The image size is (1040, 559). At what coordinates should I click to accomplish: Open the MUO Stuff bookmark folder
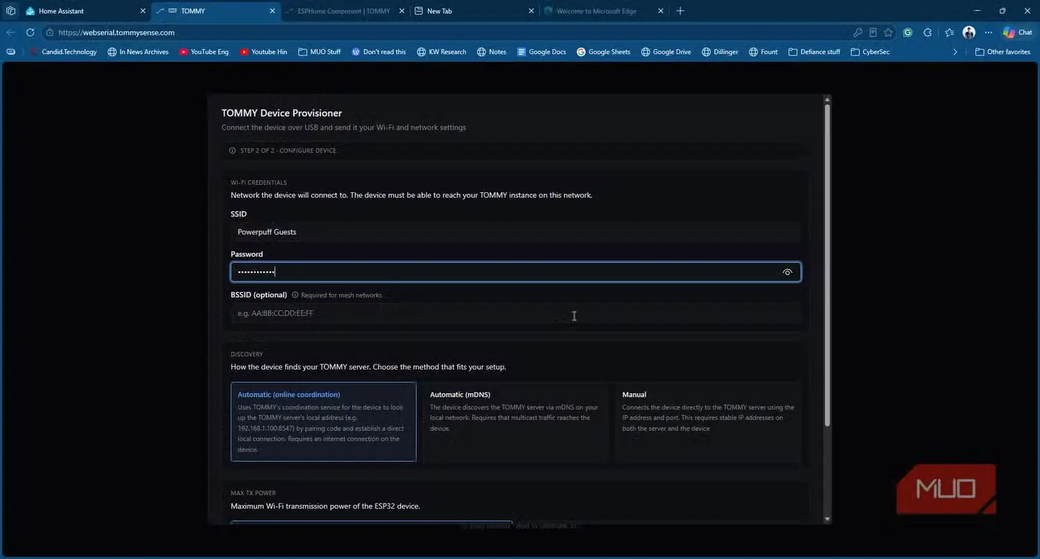320,52
